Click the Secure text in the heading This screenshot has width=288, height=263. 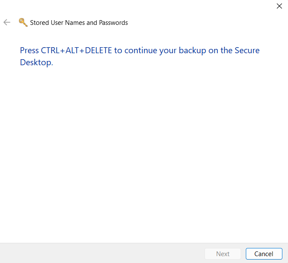point(247,50)
